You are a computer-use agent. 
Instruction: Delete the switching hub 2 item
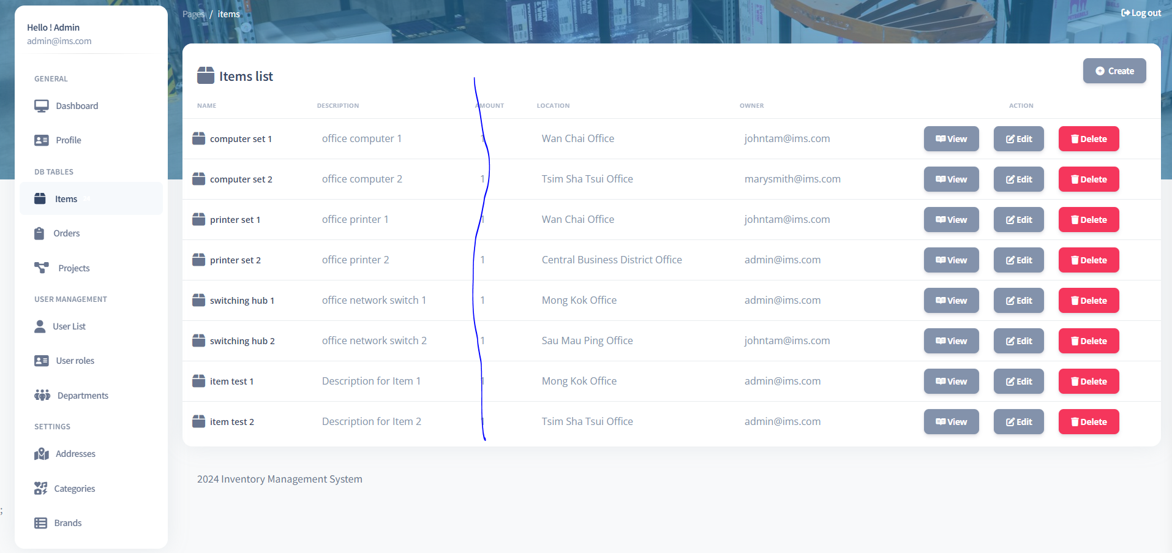pos(1088,341)
